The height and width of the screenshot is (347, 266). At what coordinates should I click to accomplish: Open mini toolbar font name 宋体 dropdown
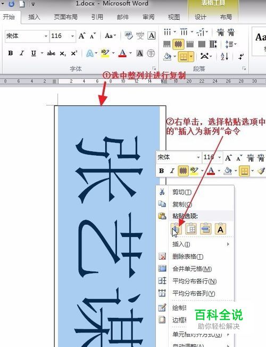point(198,157)
